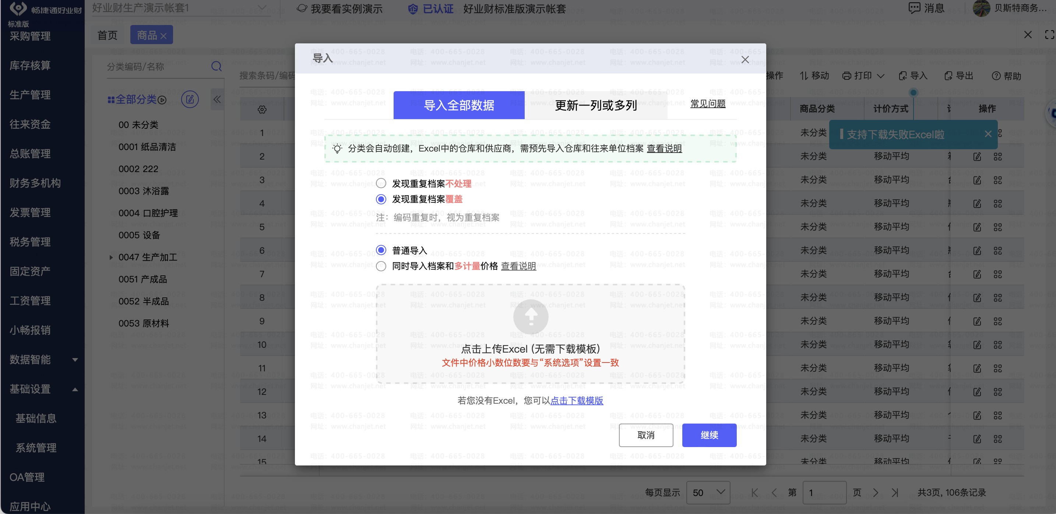Switch to 更新一列或多列 tab

[x=596, y=105]
